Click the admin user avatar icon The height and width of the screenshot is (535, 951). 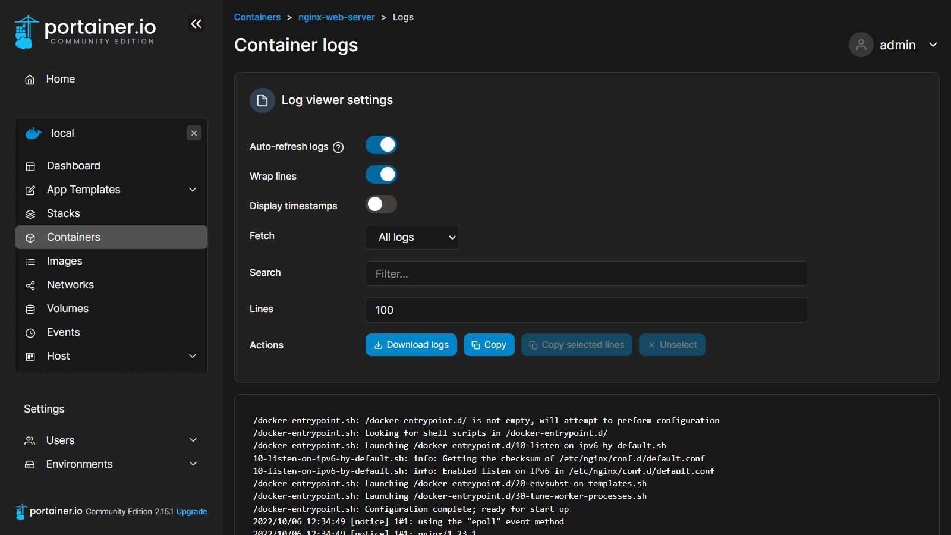tap(861, 45)
